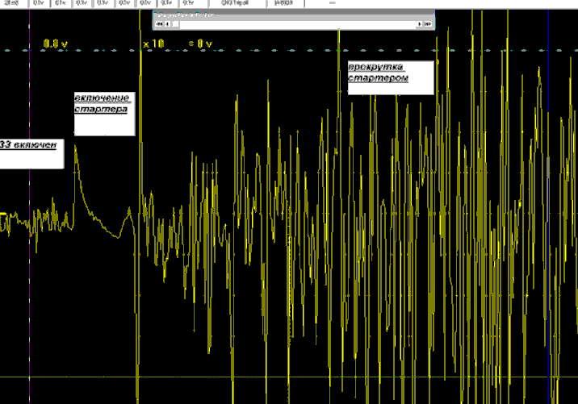Select the scrollbar thumb in the floating panel

175,24
